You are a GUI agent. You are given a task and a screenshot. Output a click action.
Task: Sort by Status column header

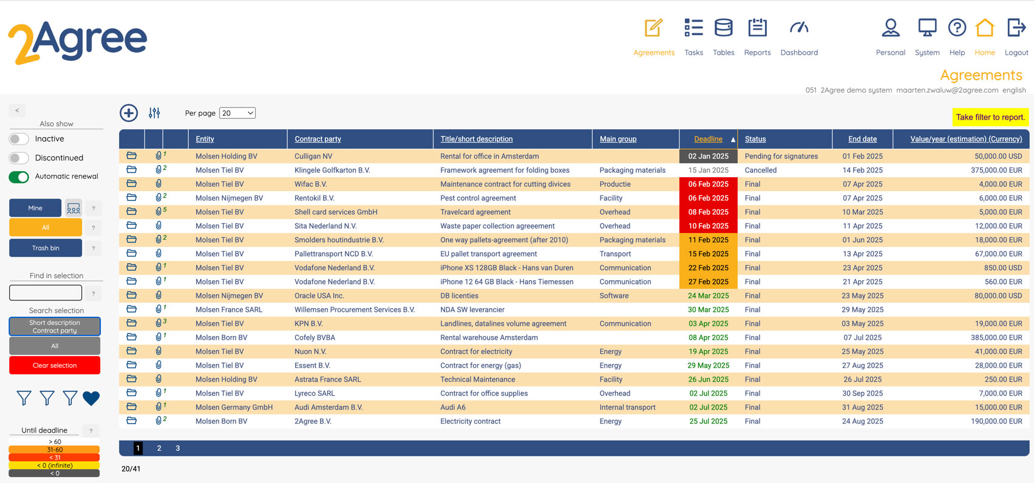(x=755, y=139)
